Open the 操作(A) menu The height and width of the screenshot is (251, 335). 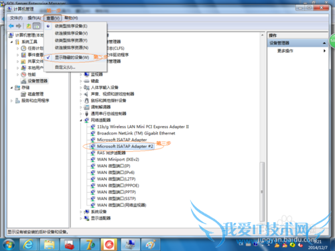(x=34, y=18)
